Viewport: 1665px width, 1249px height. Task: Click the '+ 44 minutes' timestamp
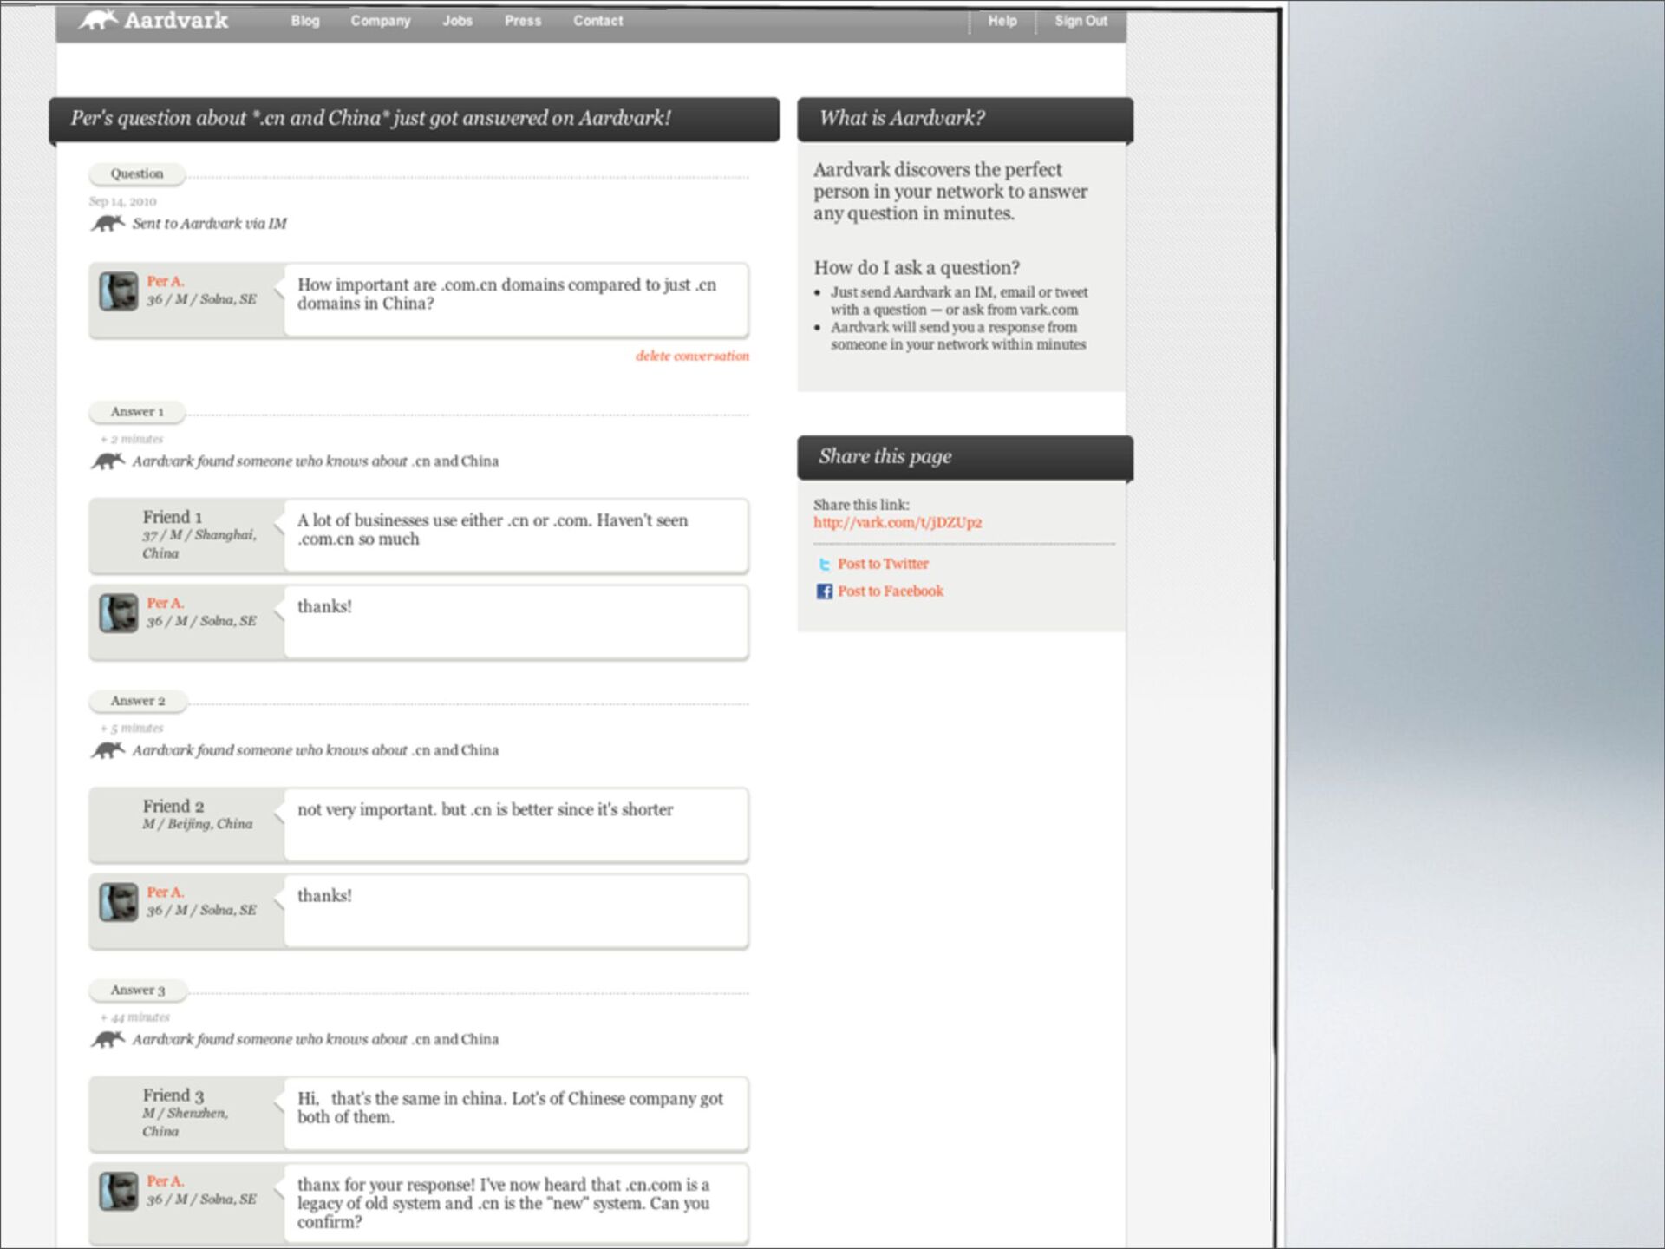point(135,1017)
